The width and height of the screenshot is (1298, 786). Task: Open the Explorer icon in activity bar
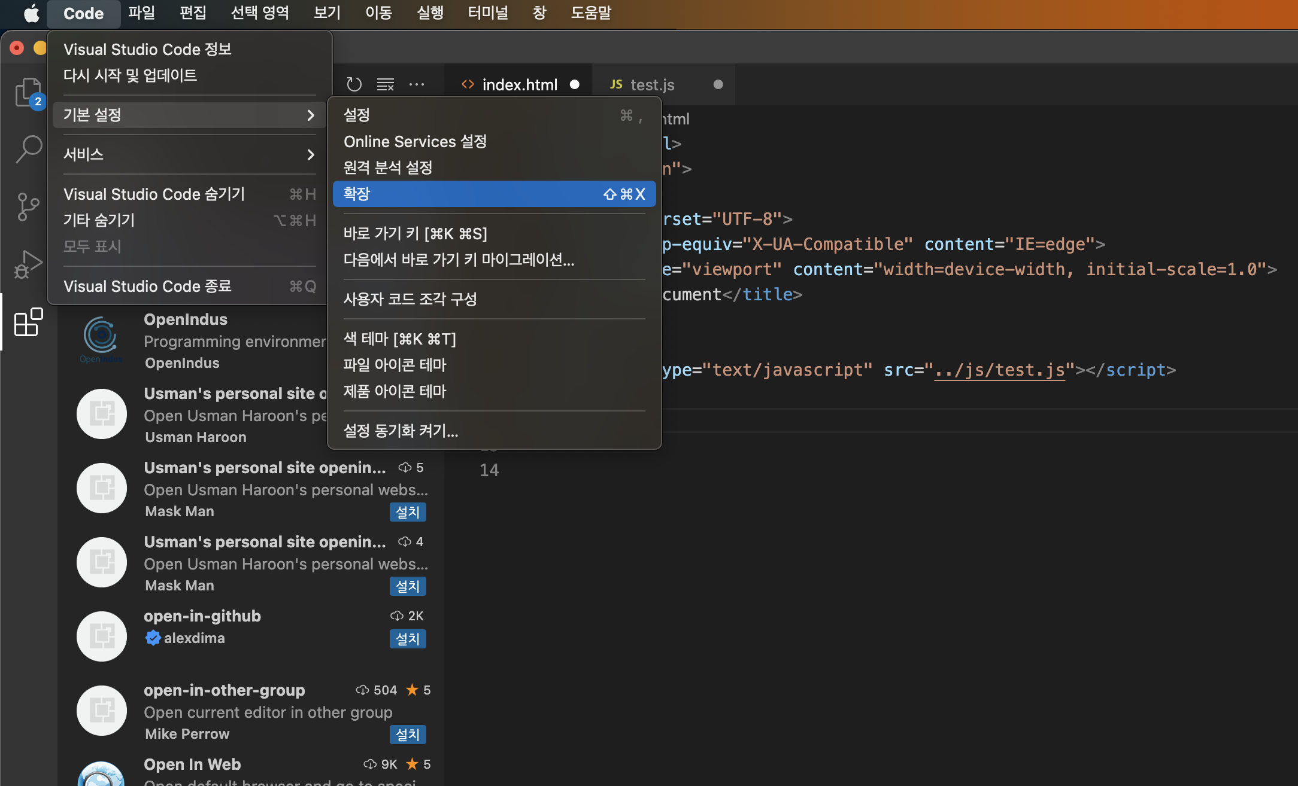click(x=28, y=93)
